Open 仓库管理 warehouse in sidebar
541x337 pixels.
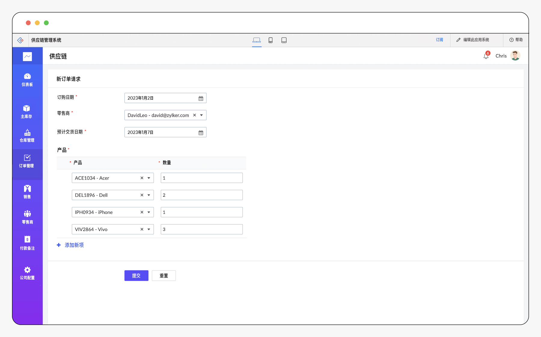pos(27,136)
